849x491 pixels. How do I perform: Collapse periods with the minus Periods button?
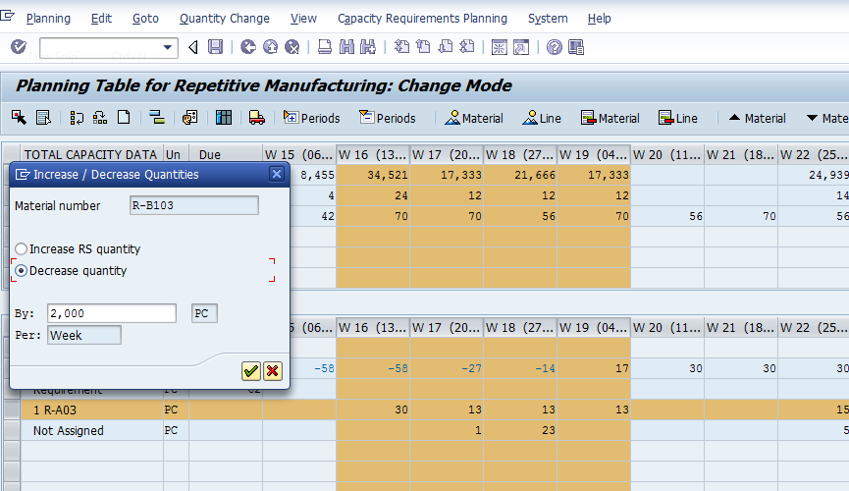click(x=387, y=118)
